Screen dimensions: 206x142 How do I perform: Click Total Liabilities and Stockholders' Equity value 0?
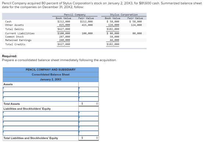89,138
